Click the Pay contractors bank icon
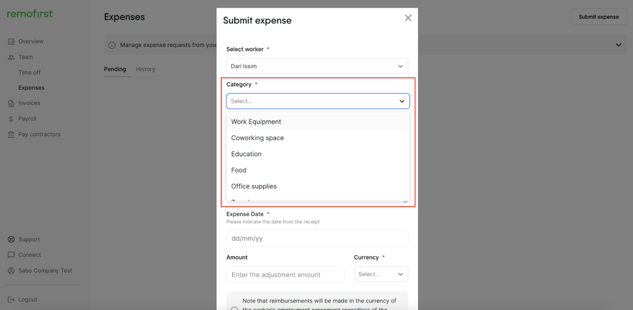This screenshot has height=310, width=633. pos(11,135)
